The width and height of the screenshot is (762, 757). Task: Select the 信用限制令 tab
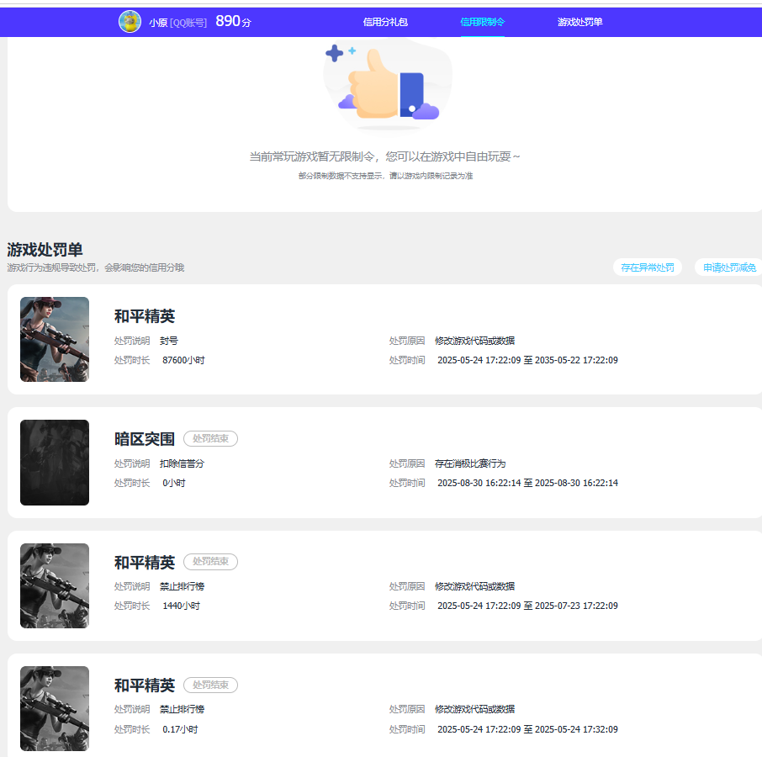(x=483, y=22)
